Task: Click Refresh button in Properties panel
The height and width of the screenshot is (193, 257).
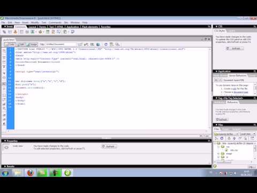Action: click(x=109, y=146)
